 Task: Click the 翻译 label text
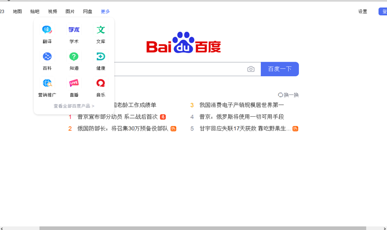click(x=47, y=41)
